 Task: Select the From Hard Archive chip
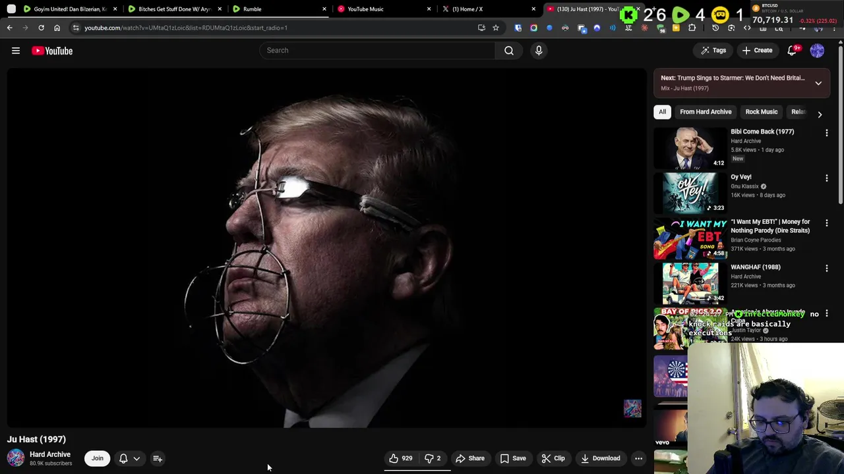(x=706, y=112)
